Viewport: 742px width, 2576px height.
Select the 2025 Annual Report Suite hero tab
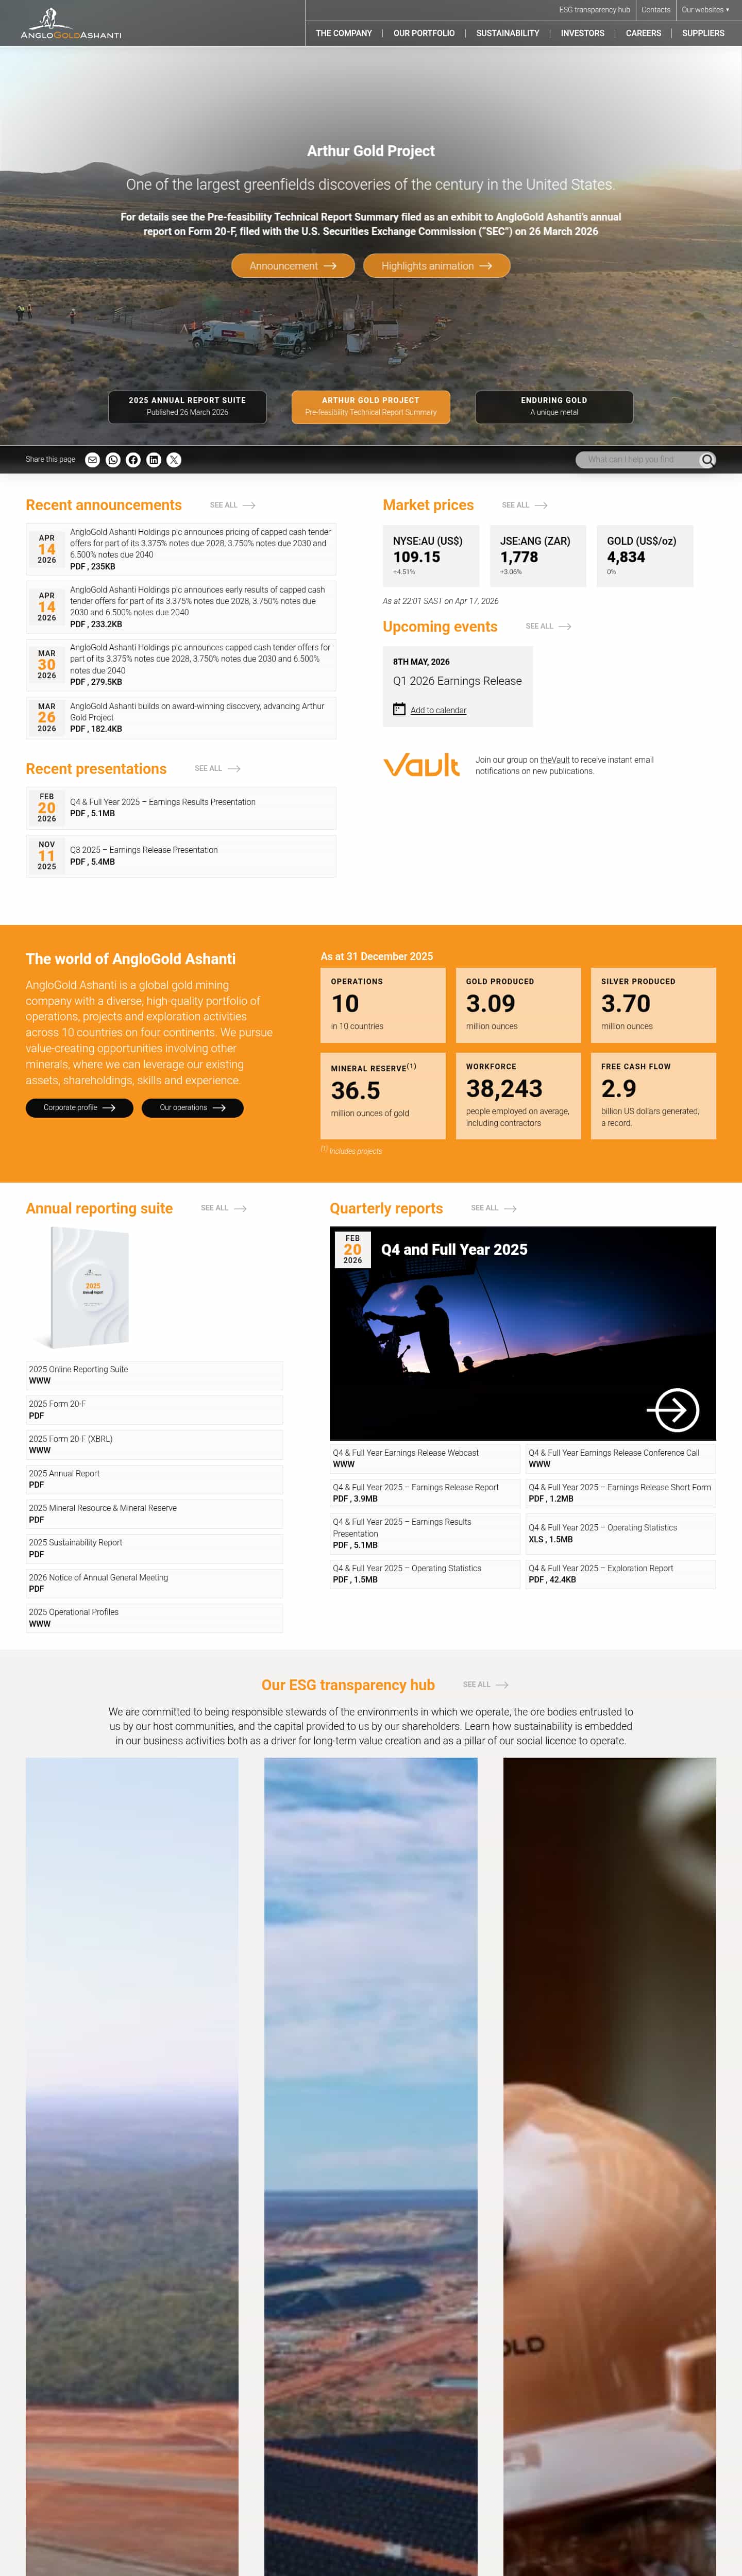187,406
